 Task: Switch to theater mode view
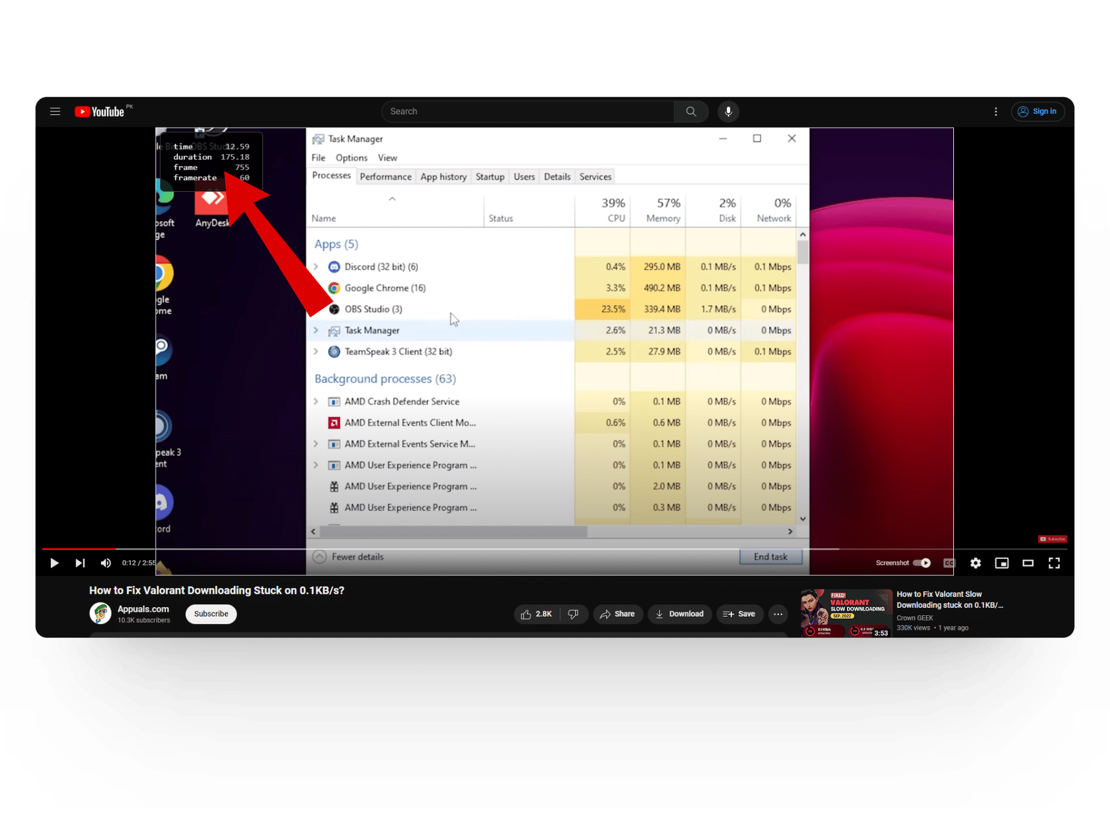point(1028,563)
